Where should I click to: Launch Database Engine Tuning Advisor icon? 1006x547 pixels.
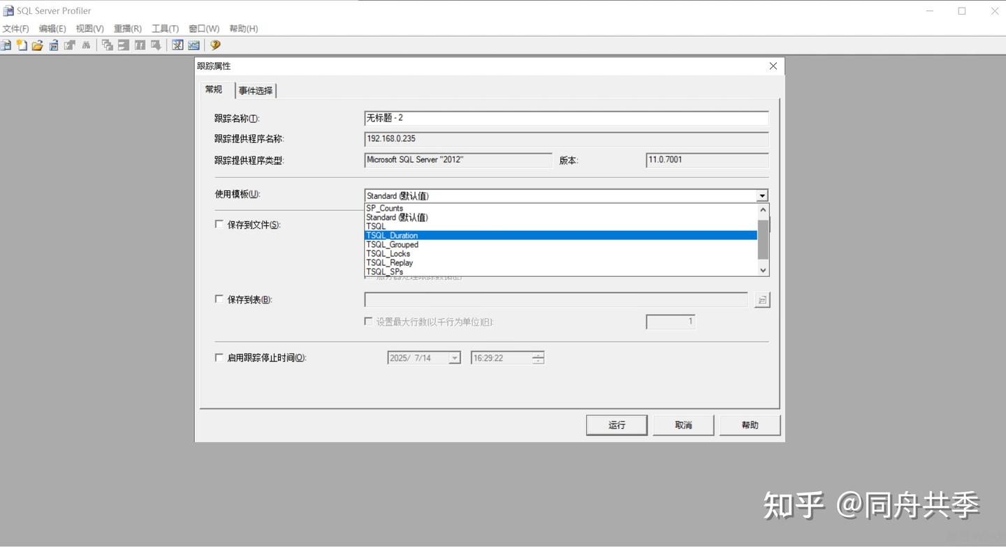[177, 45]
